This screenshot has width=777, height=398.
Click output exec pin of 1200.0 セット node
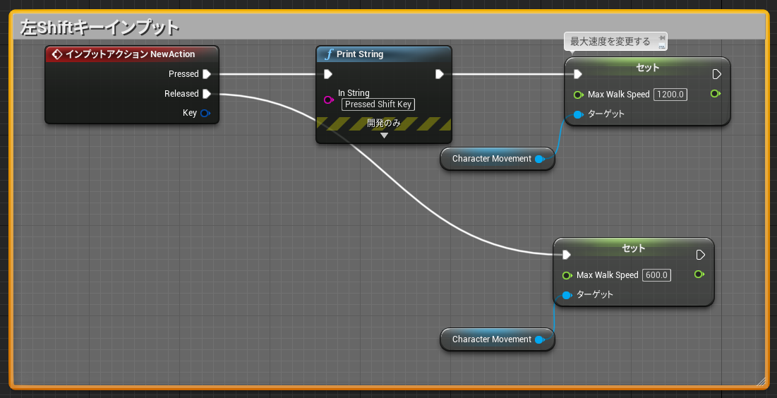pyautogui.click(x=716, y=74)
